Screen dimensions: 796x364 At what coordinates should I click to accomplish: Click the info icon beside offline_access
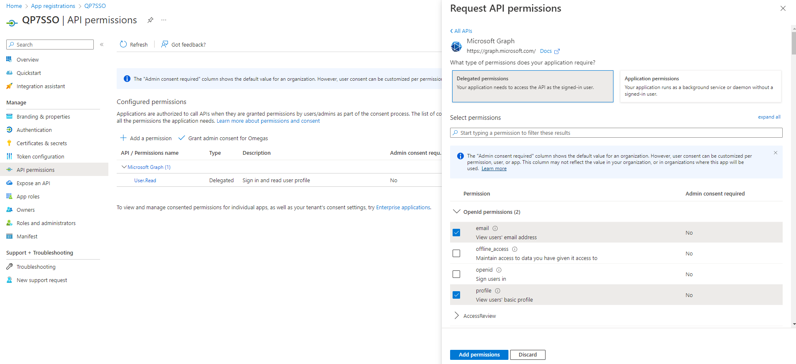[515, 249]
